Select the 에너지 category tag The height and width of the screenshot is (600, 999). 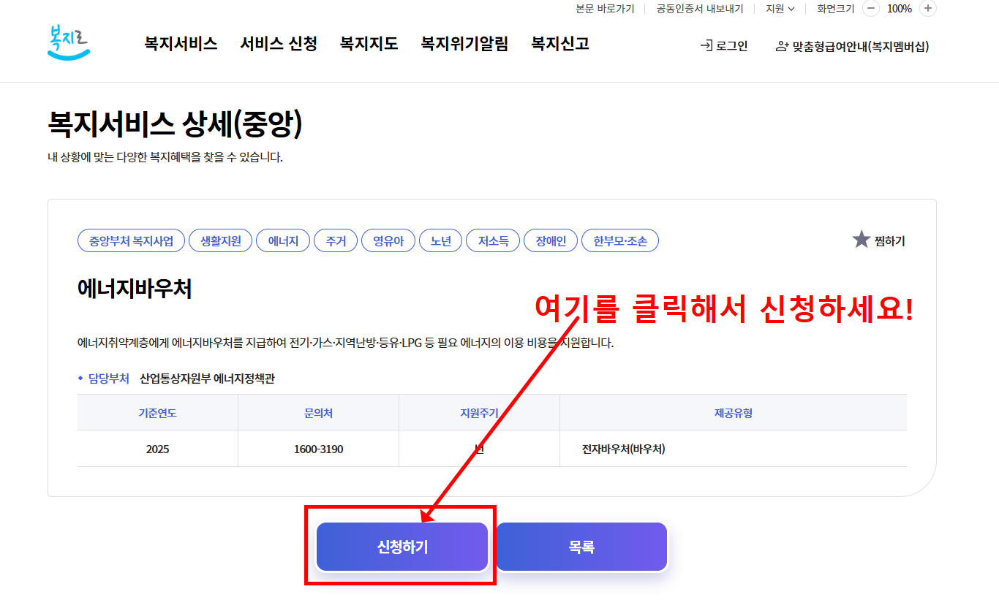click(283, 240)
